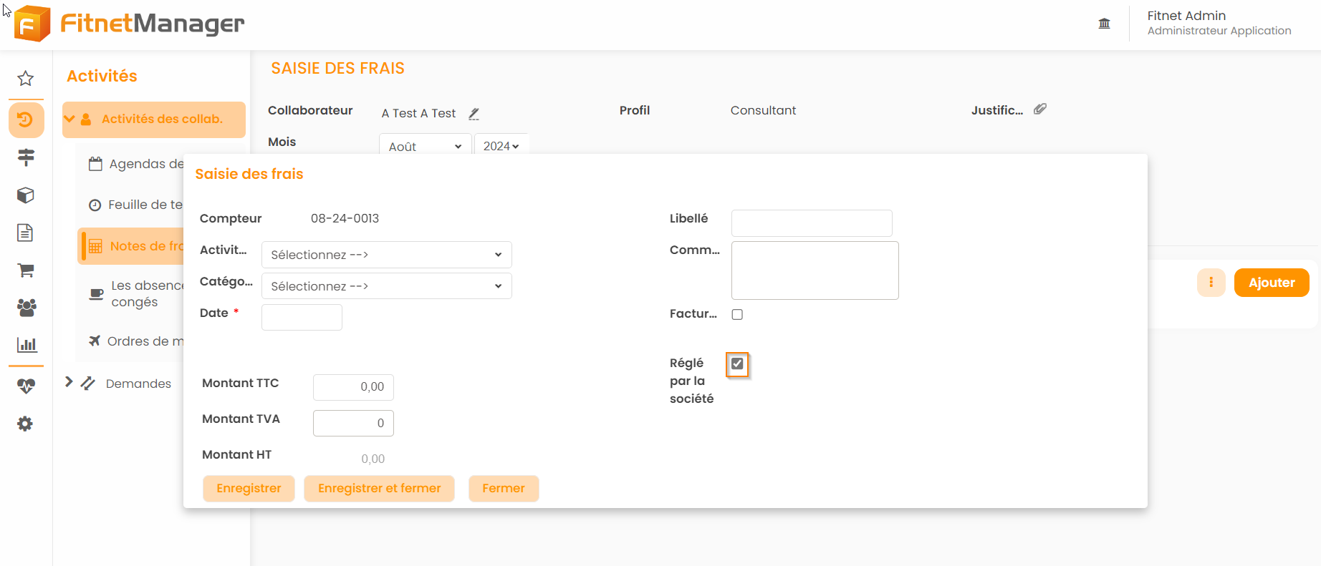The height and width of the screenshot is (566, 1321).
Task: Open the Activité dropdown list
Action: click(x=386, y=255)
